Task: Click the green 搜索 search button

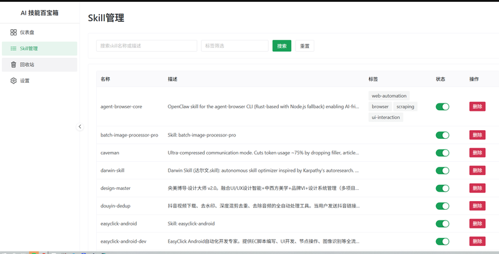Action: (x=282, y=45)
